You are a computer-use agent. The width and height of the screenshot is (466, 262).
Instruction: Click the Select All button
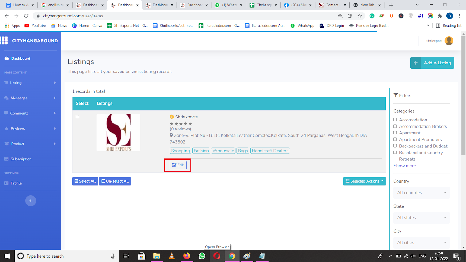(85, 181)
